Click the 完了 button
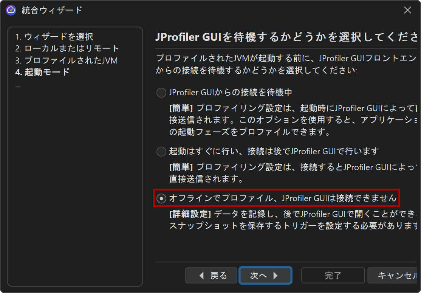This screenshot has width=421, height=293. pyautogui.click(x=333, y=276)
